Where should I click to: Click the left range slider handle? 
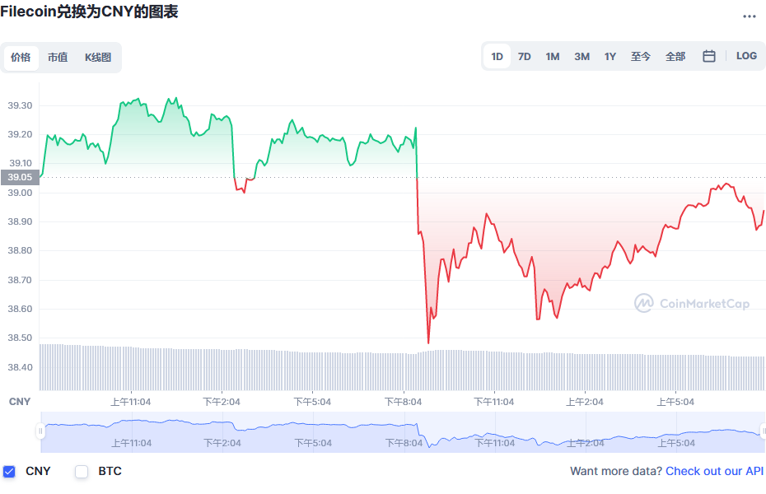[40, 431]
